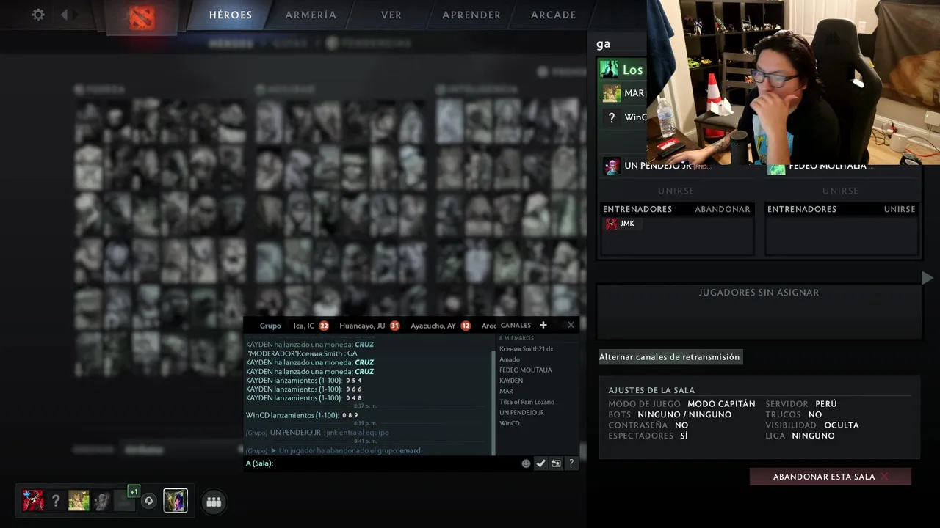Screen dimensions: 940x528
Task: Click the red Dota 2 logo
Action: (142, 17)
